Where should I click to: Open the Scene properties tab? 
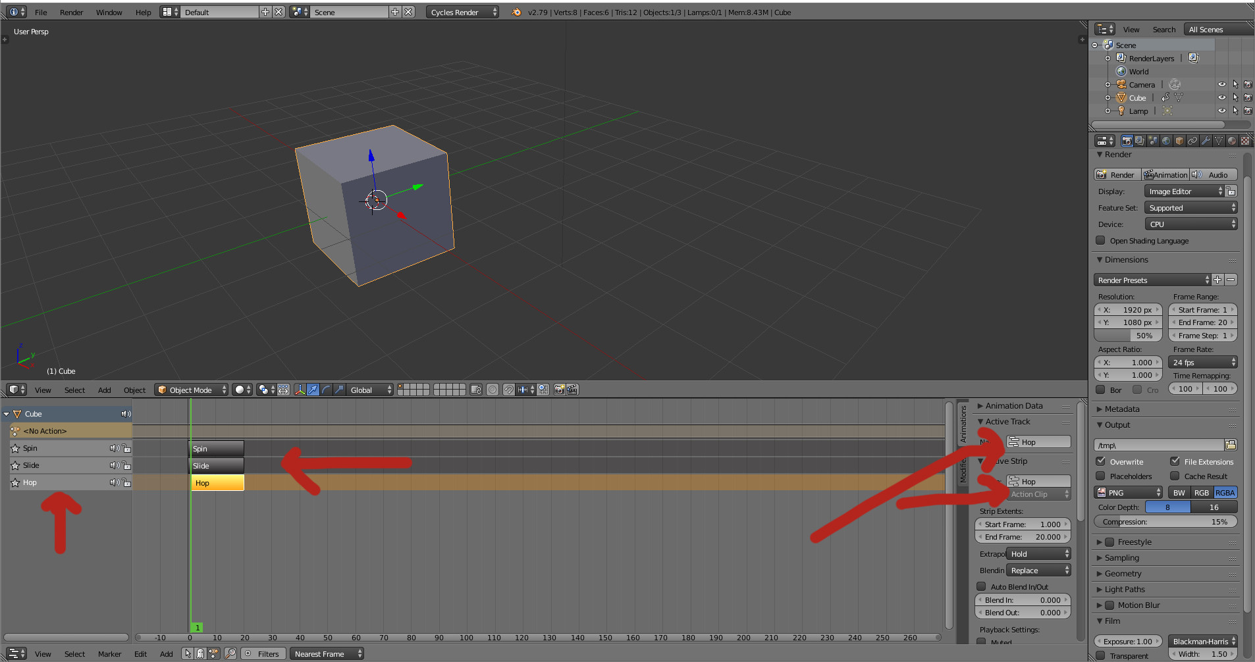[1153, 141]
